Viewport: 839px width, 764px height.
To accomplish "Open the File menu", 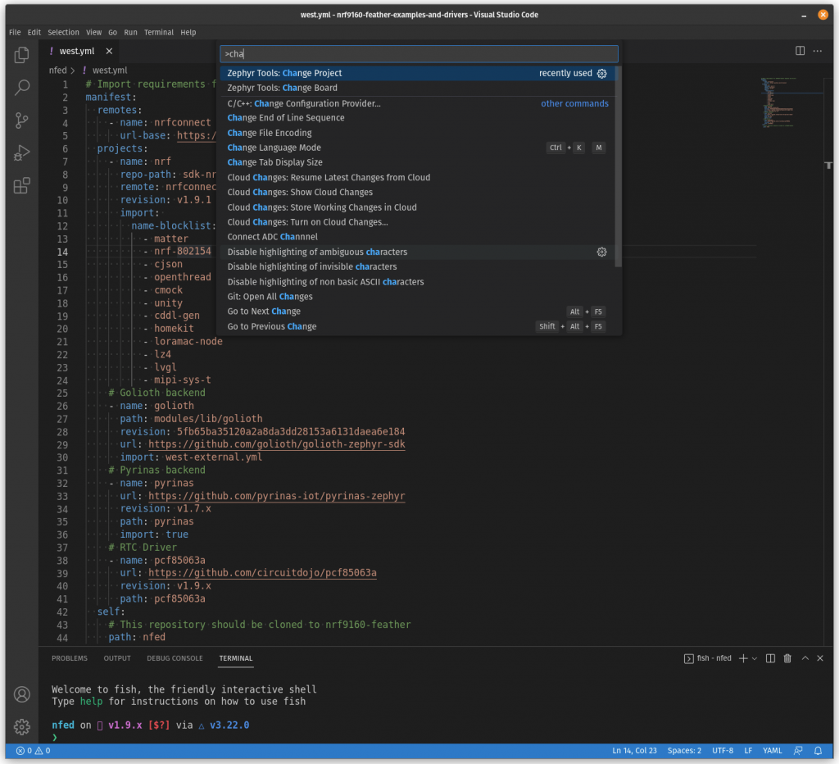I will (x=15, y=32).
